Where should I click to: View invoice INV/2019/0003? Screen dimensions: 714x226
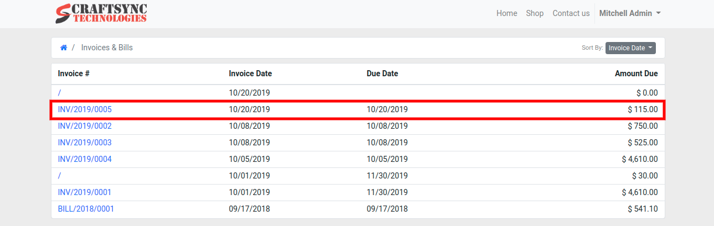[x=85, y=143]
